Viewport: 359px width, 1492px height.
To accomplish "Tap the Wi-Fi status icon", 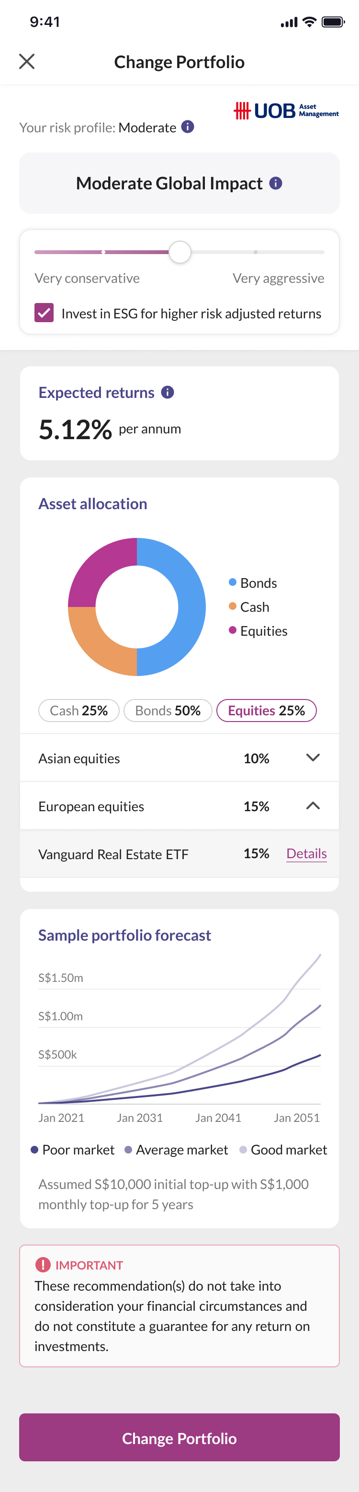I will (310, 22).
